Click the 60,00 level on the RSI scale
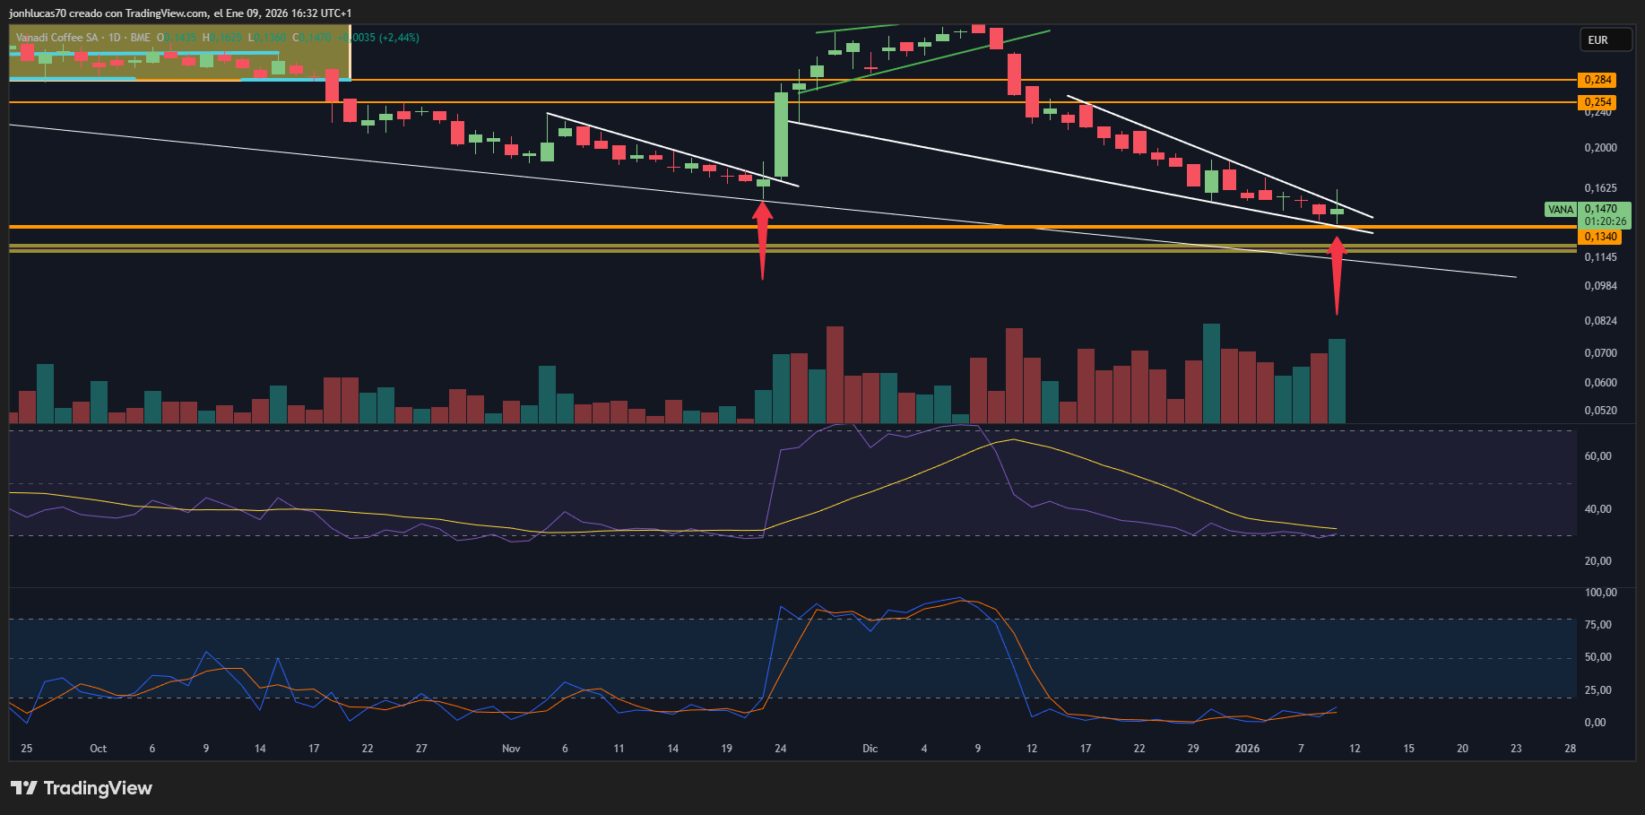Viewport: 1645px width, 815px height. pyautogui.click(x=1597, y=456)
